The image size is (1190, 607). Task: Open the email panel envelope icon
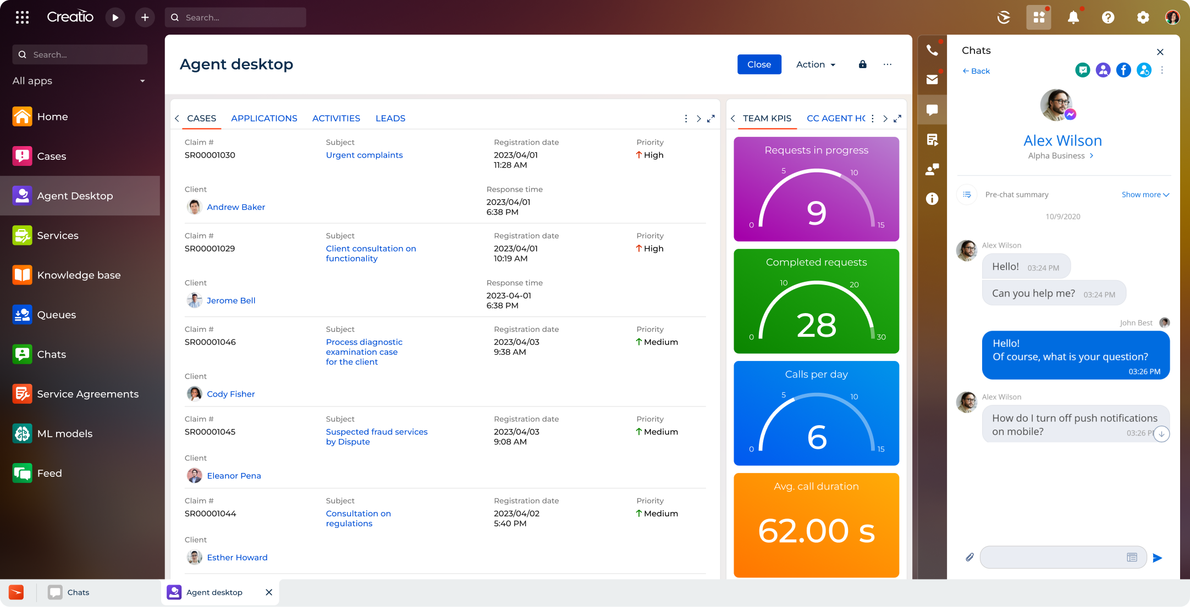[932, 80]
